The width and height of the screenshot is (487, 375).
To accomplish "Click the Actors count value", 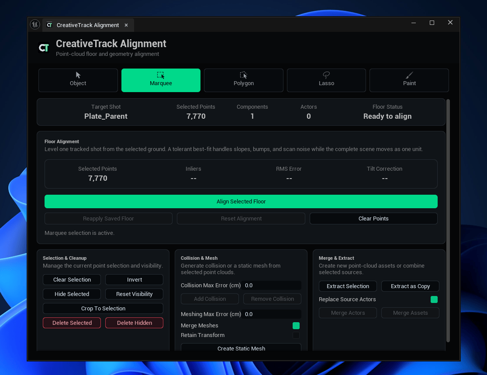I will (308, 117).
